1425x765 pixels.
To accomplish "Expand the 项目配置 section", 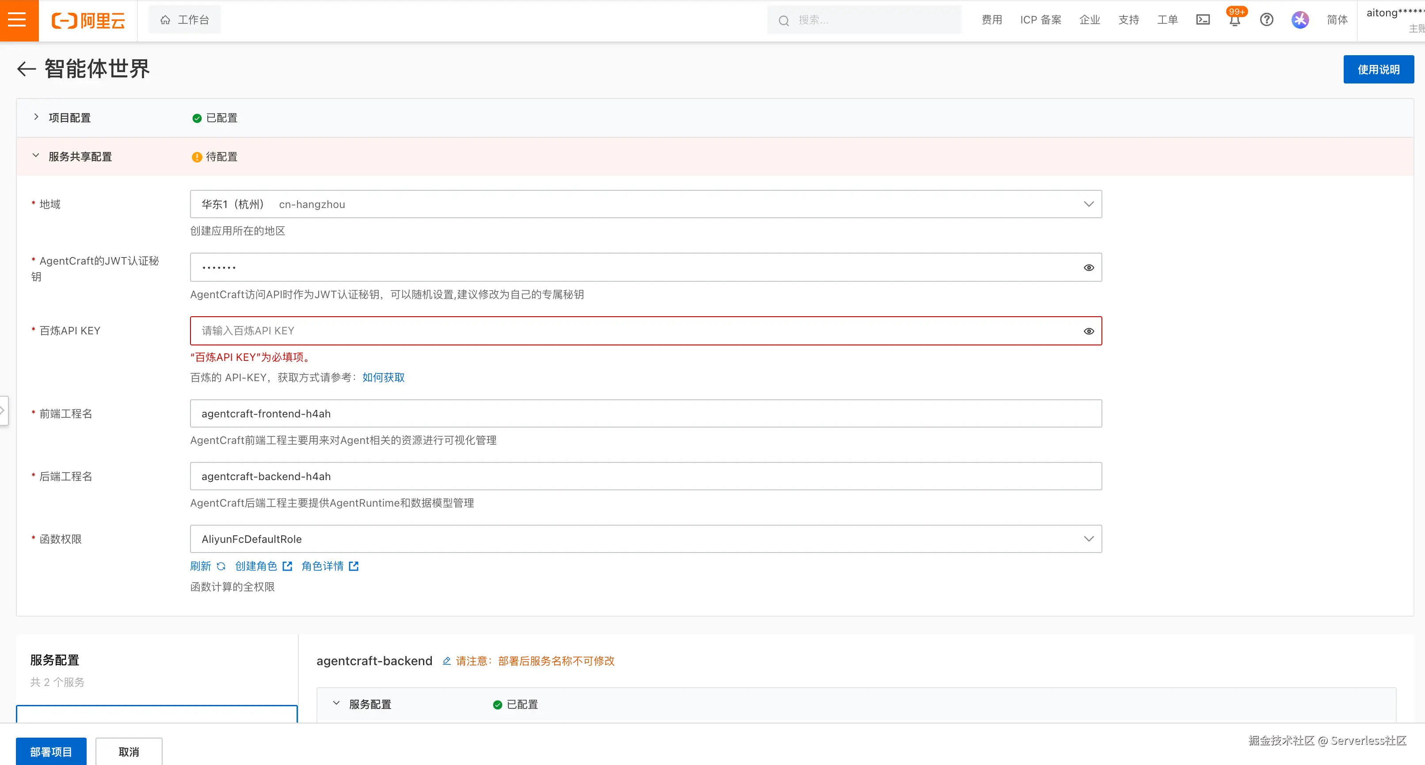I will coord(36,117).
